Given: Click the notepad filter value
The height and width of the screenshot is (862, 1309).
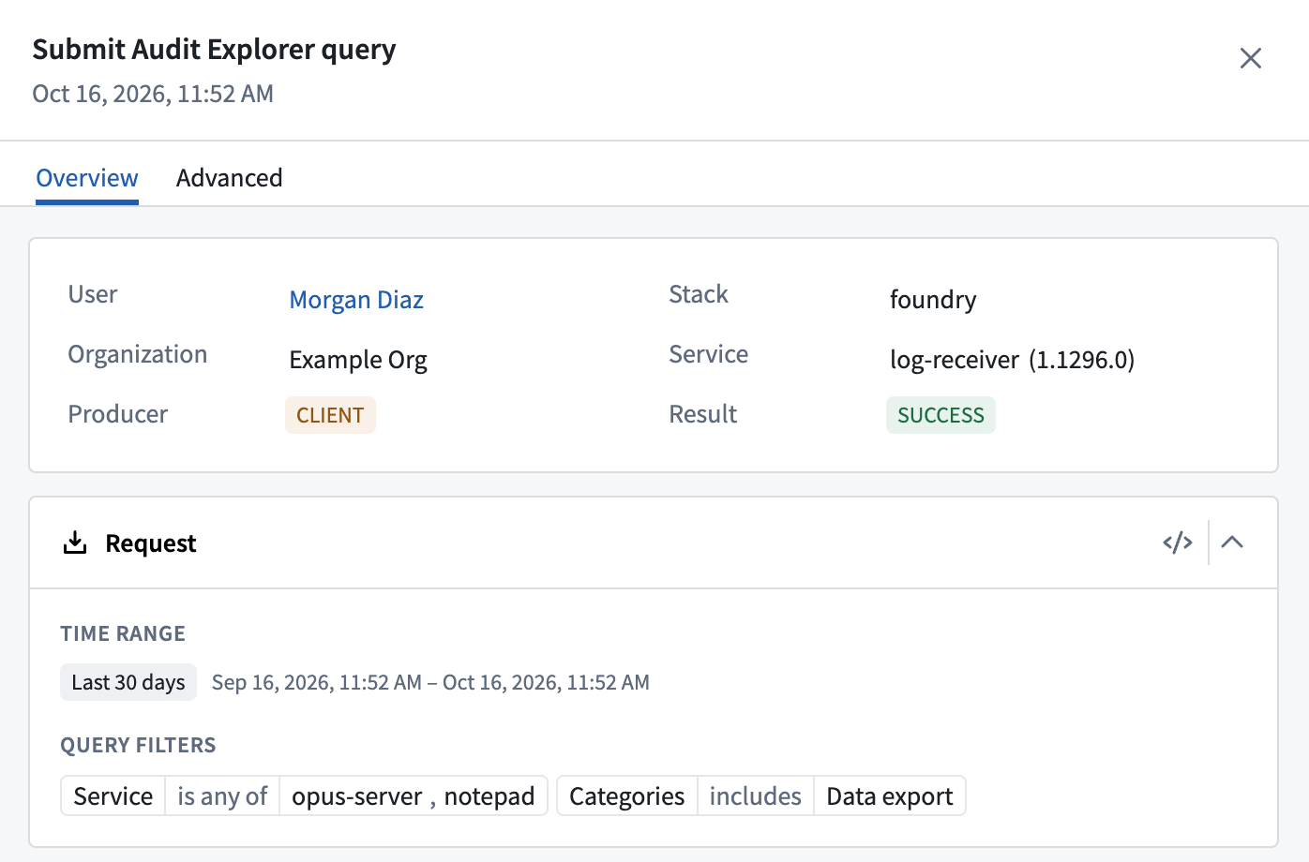Looking at the screenshot, I should [x=489, y=796].
